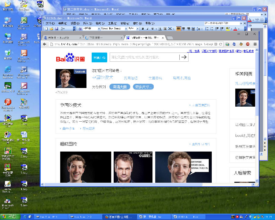Viewport: 275px width, 220px height.
Task: Open file with Word folder icon
Action: 51,29
